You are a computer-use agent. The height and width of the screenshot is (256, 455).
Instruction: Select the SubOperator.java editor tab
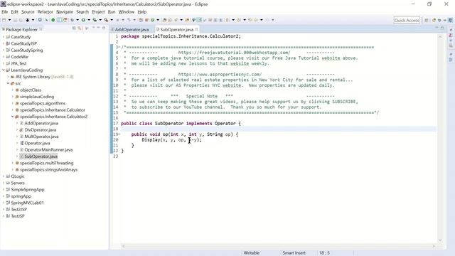pyautogui.click(x=177, y=30)
